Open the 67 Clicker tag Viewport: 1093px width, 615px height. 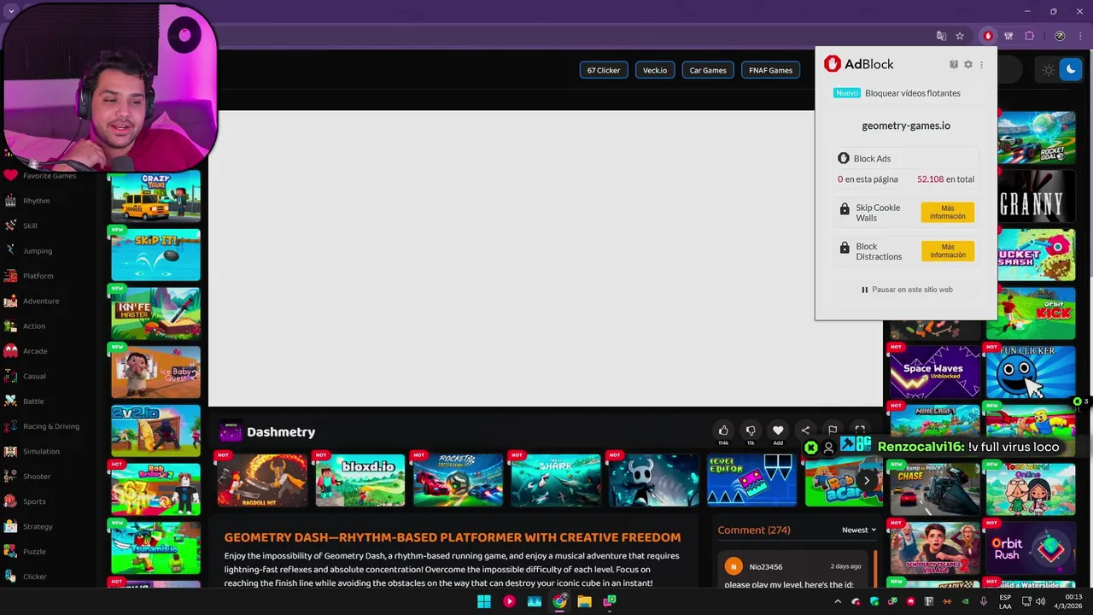(x=604, y=70)
